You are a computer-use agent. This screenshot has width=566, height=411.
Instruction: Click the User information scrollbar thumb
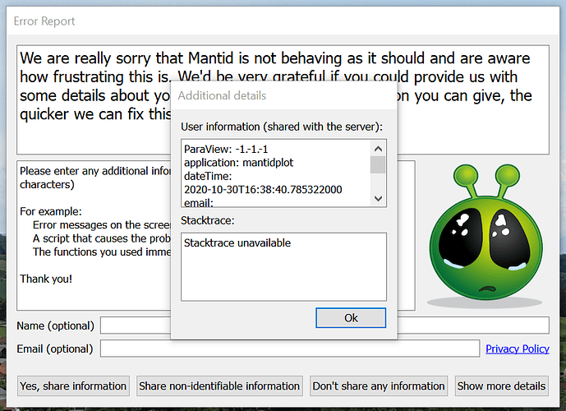tap(378, 164)
